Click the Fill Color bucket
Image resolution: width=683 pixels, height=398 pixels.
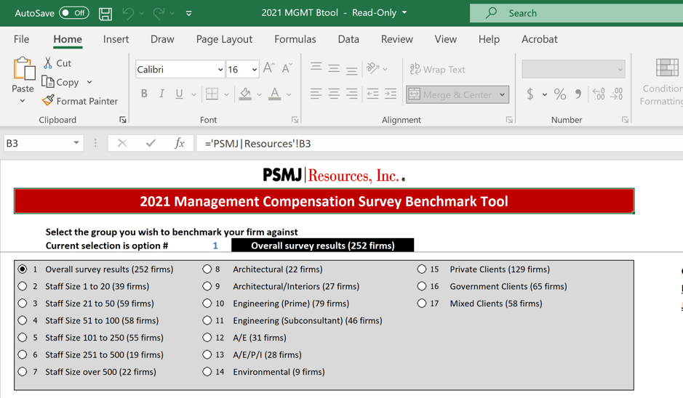tap(245, 94)
